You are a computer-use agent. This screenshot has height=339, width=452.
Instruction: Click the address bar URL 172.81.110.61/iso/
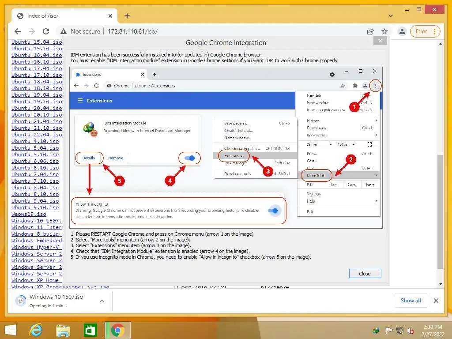[x=132, y=31]
